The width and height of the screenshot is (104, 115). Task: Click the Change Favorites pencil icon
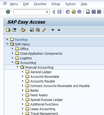(x=44, y=30)
